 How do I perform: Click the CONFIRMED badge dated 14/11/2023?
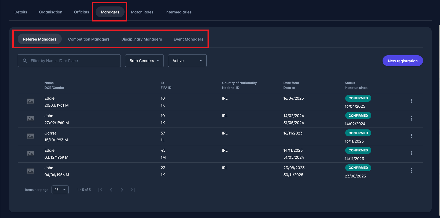tap(358, 150)
